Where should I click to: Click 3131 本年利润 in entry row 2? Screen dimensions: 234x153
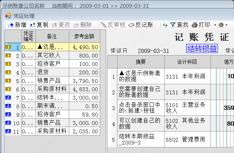point(187,92)
